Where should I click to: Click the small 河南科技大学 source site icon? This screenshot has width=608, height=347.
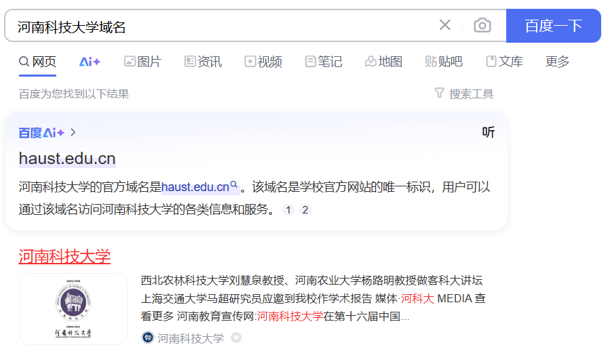(x=148, y=338)
